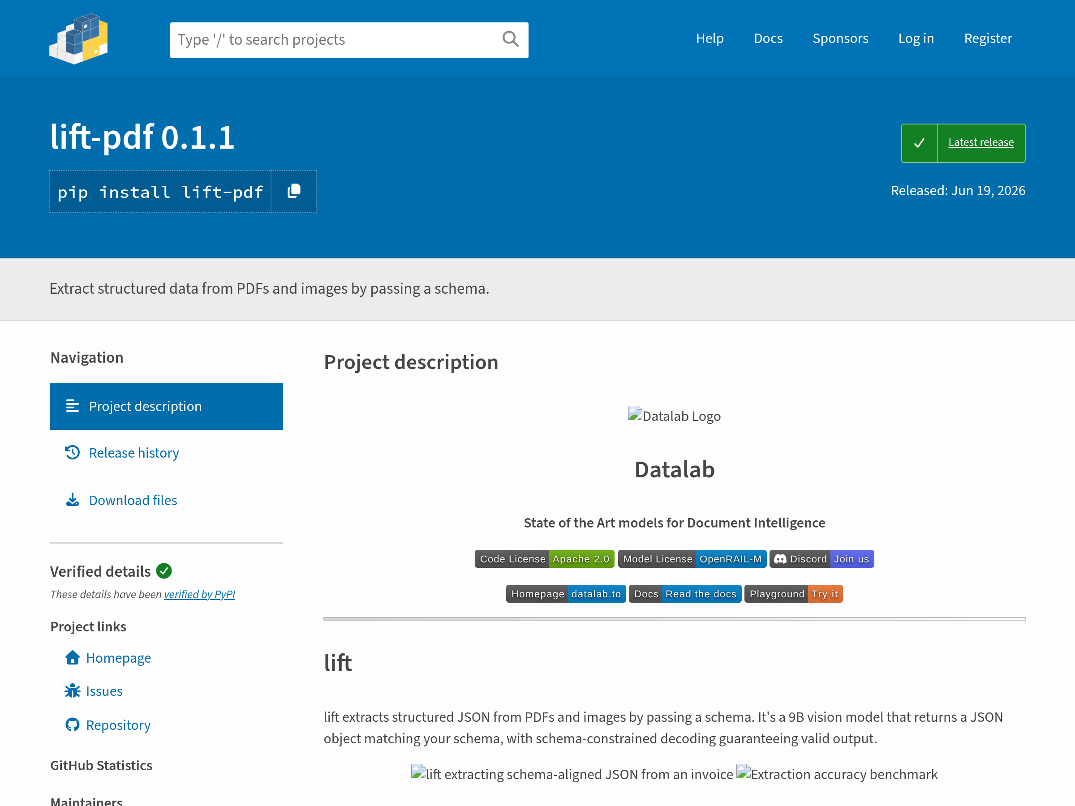Click the 'Extract structured data from PDFs' summary
The width and height of the screenshot is (1075, 806).
(269, 288)
